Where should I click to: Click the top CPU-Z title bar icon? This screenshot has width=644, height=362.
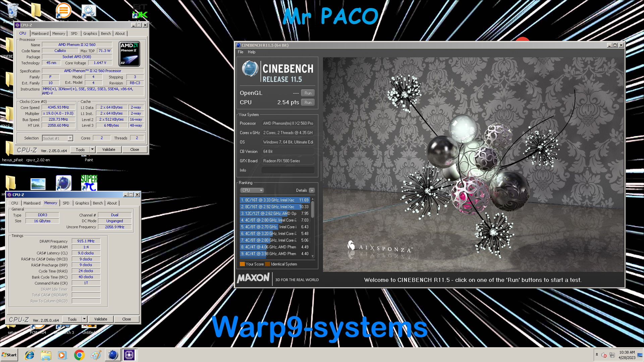17,25
